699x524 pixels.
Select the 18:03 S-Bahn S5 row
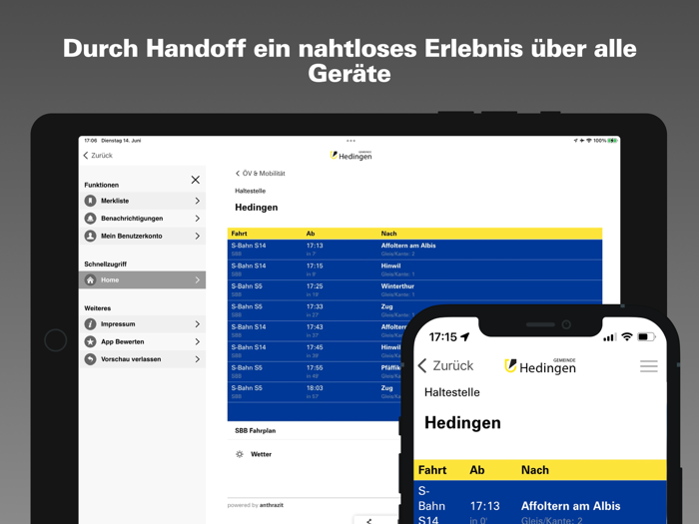[x=315, y=392]
